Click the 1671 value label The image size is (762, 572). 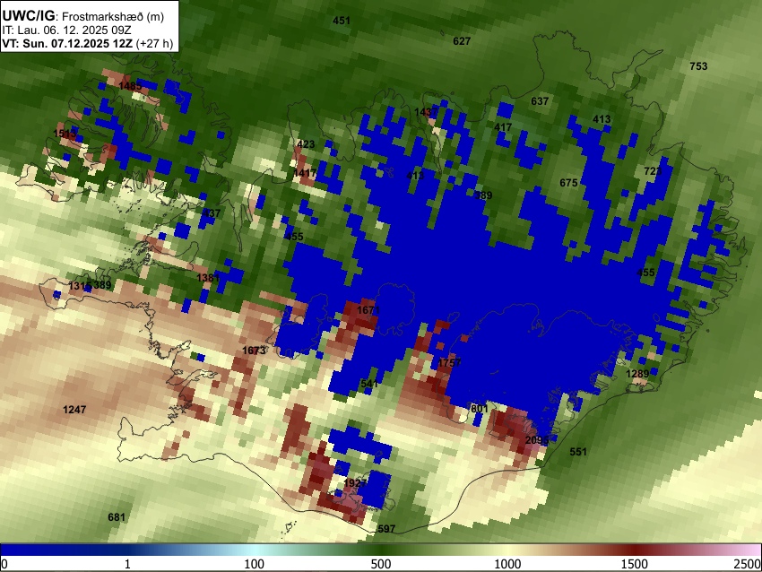(368, 310)
